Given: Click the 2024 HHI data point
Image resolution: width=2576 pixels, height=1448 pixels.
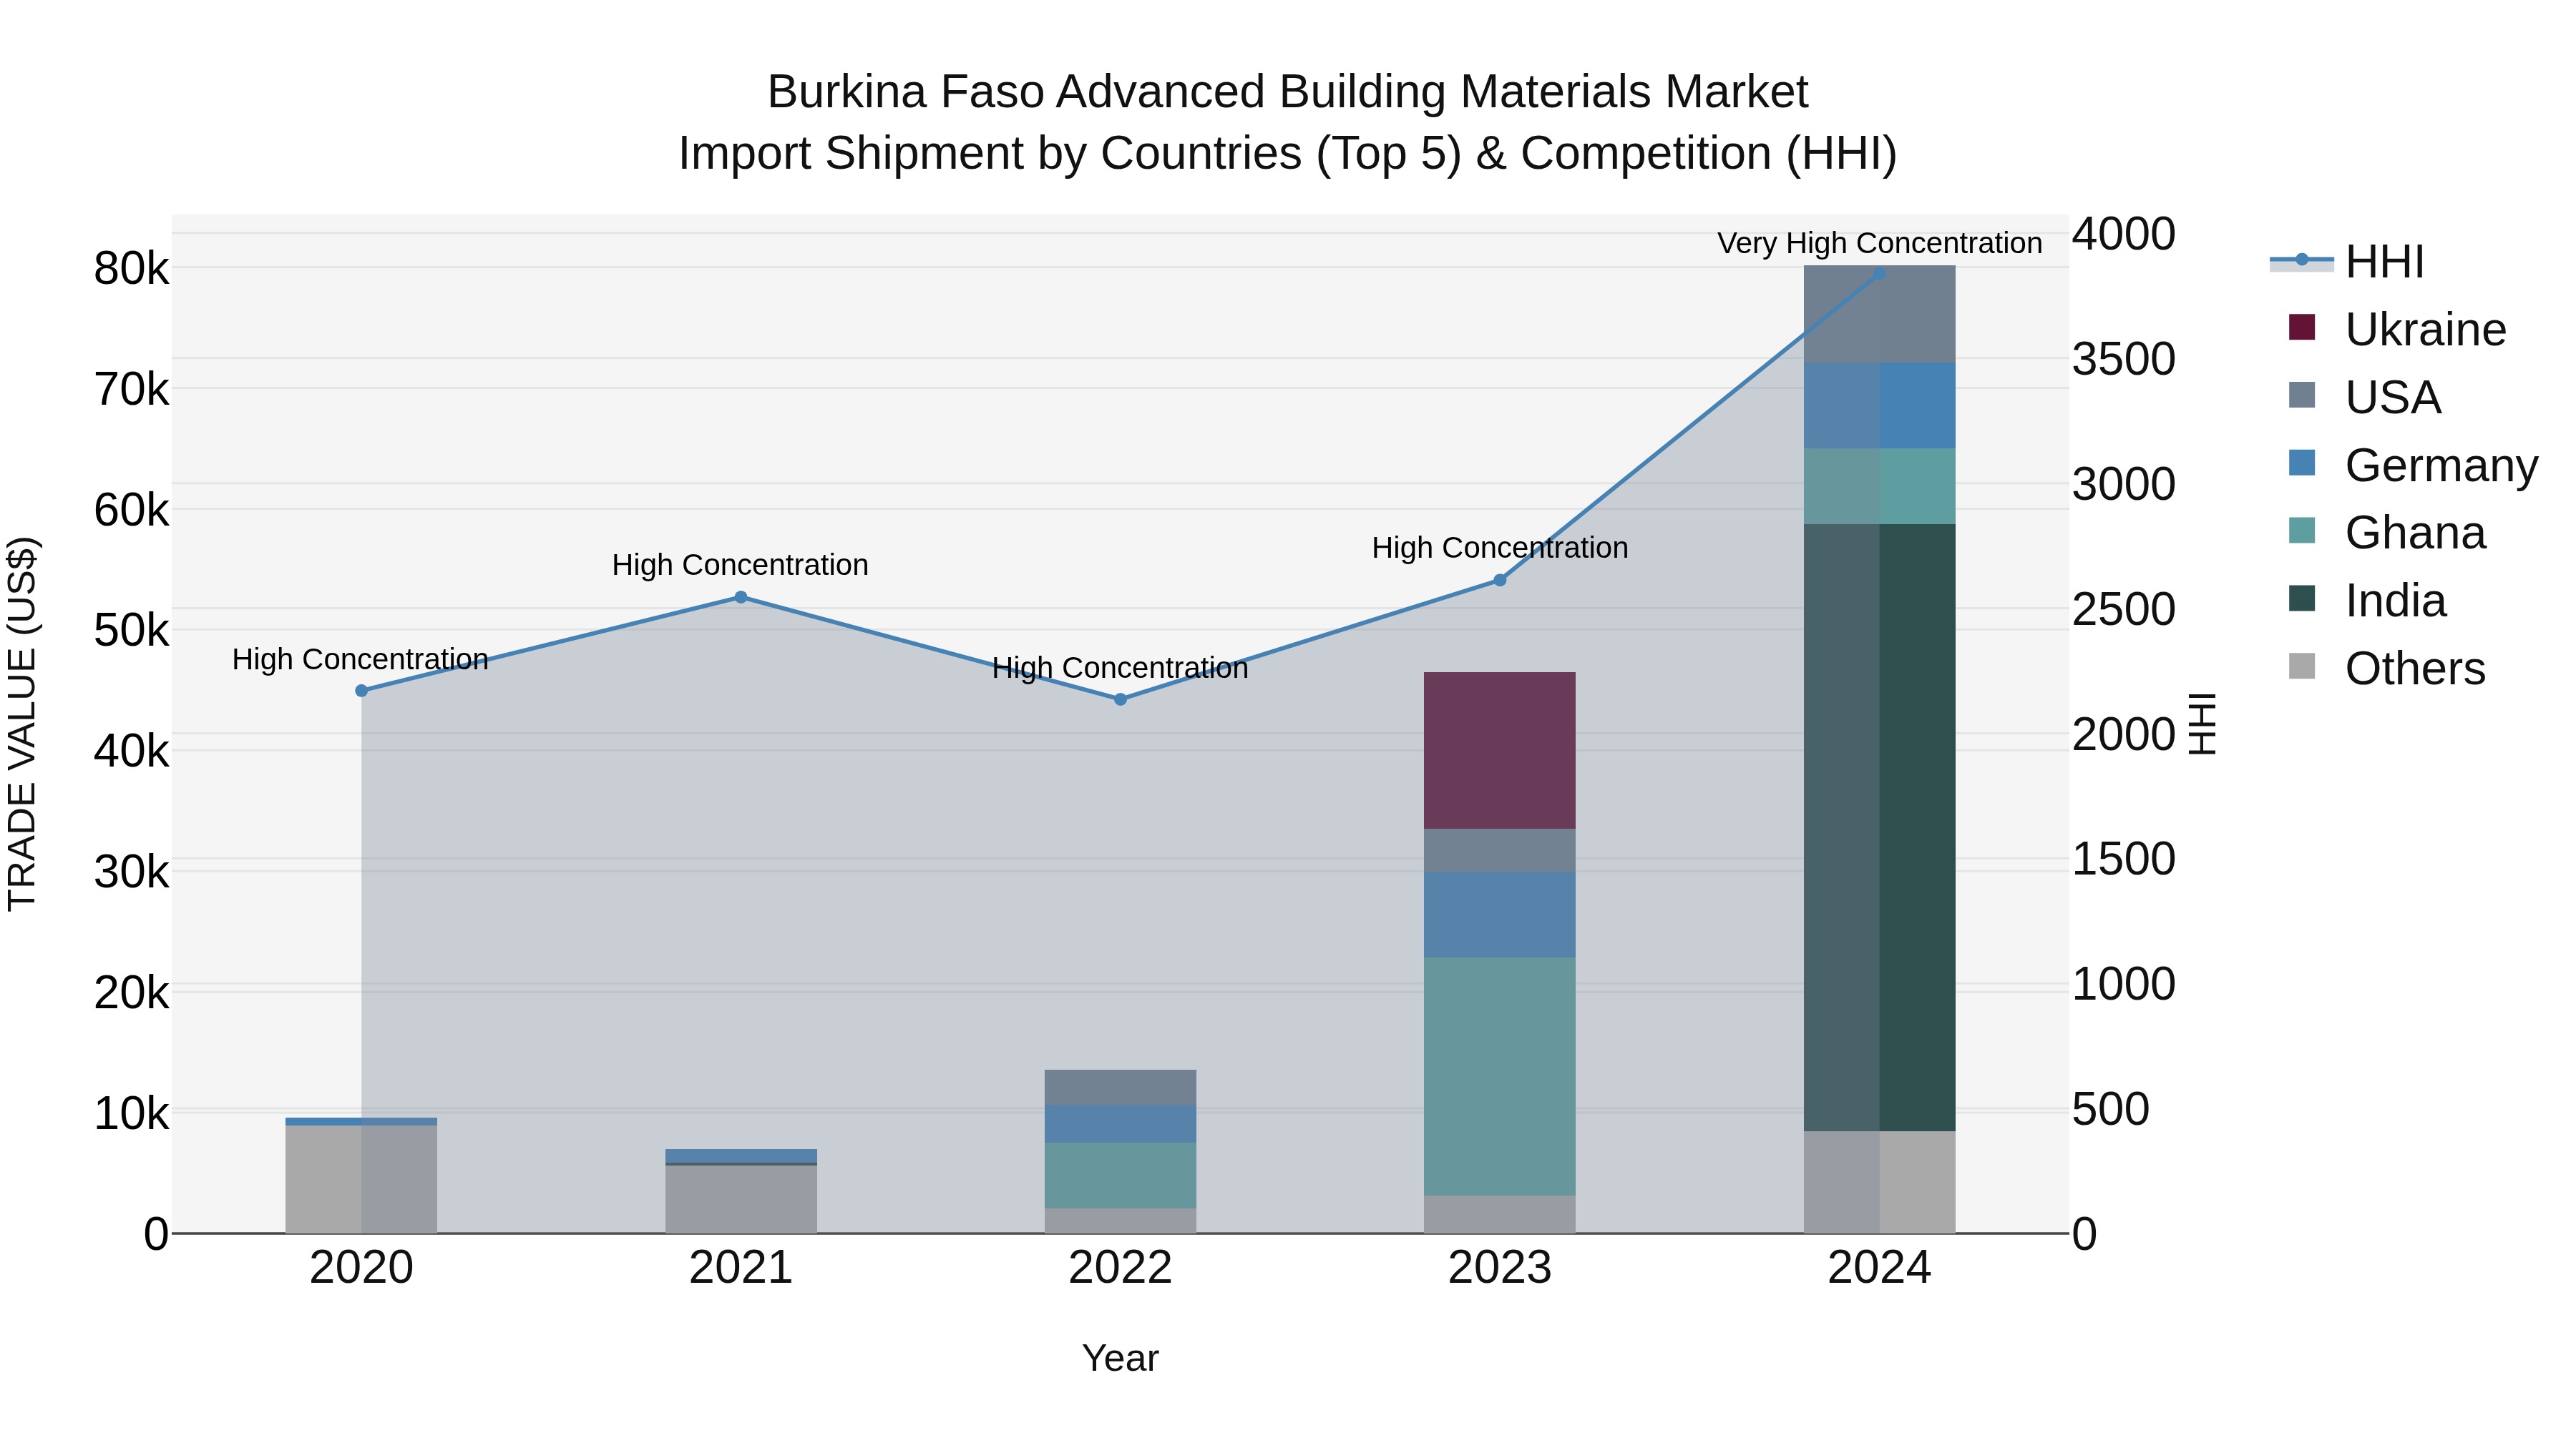Looking at the screenshot, I should tap(1879, 273).
